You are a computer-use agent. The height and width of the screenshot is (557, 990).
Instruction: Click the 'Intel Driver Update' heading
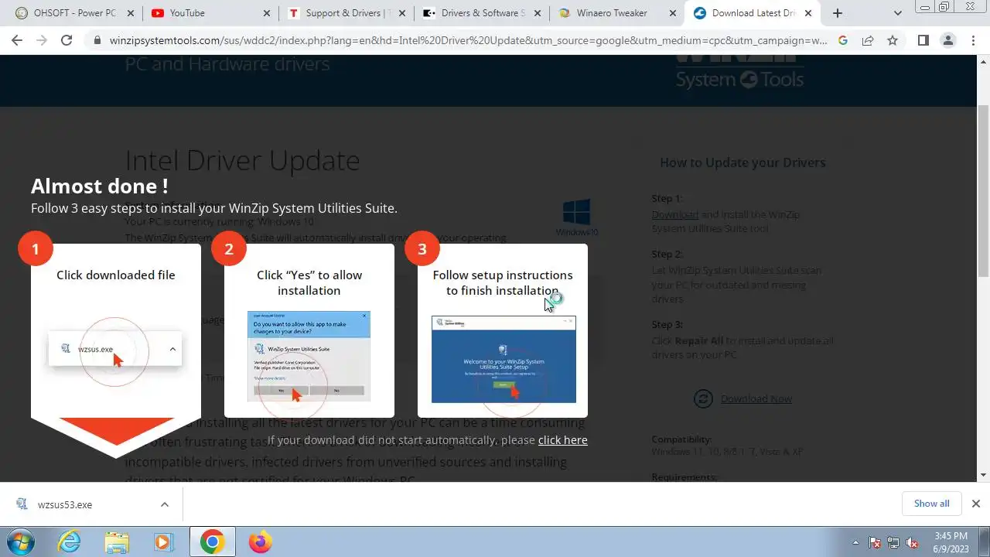[x=242, y=160]
